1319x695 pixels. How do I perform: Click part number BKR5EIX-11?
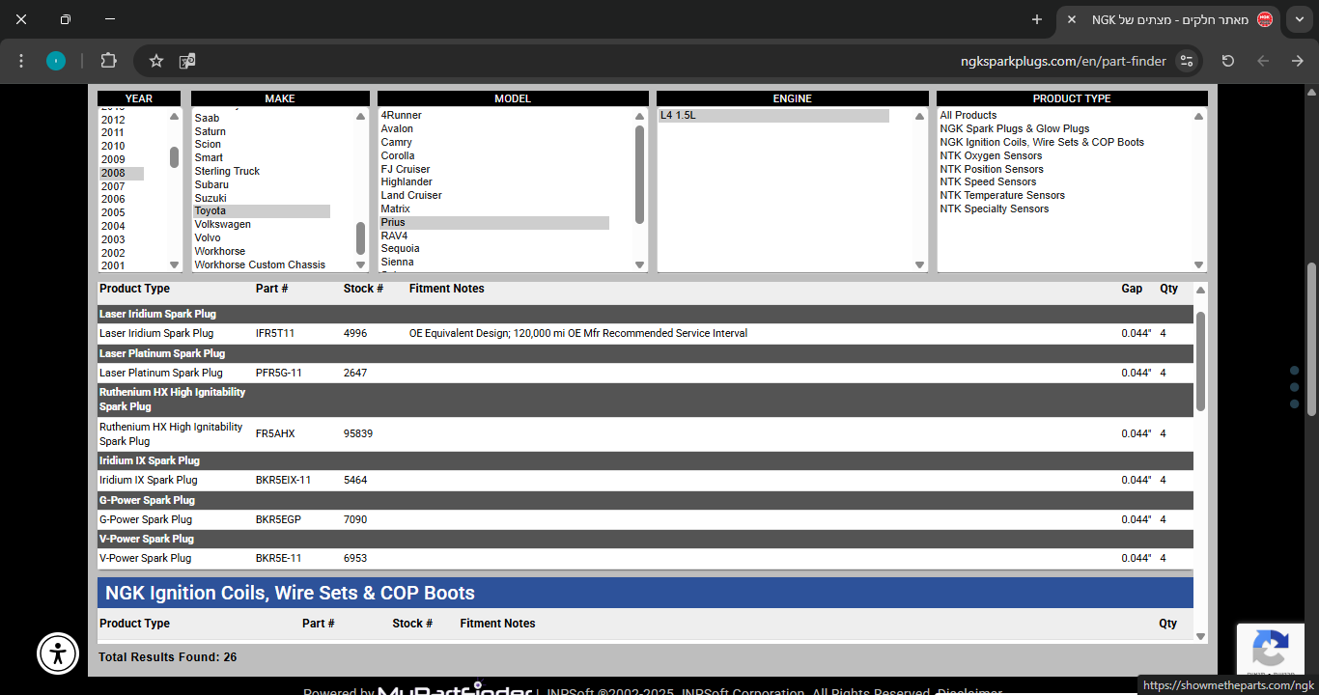coord(283,480)
